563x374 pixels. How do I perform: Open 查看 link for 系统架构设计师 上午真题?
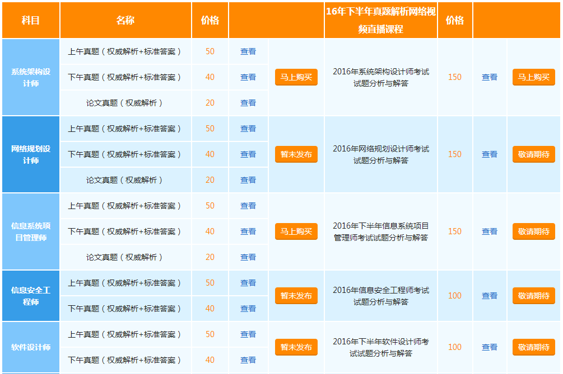pos(248,51)
